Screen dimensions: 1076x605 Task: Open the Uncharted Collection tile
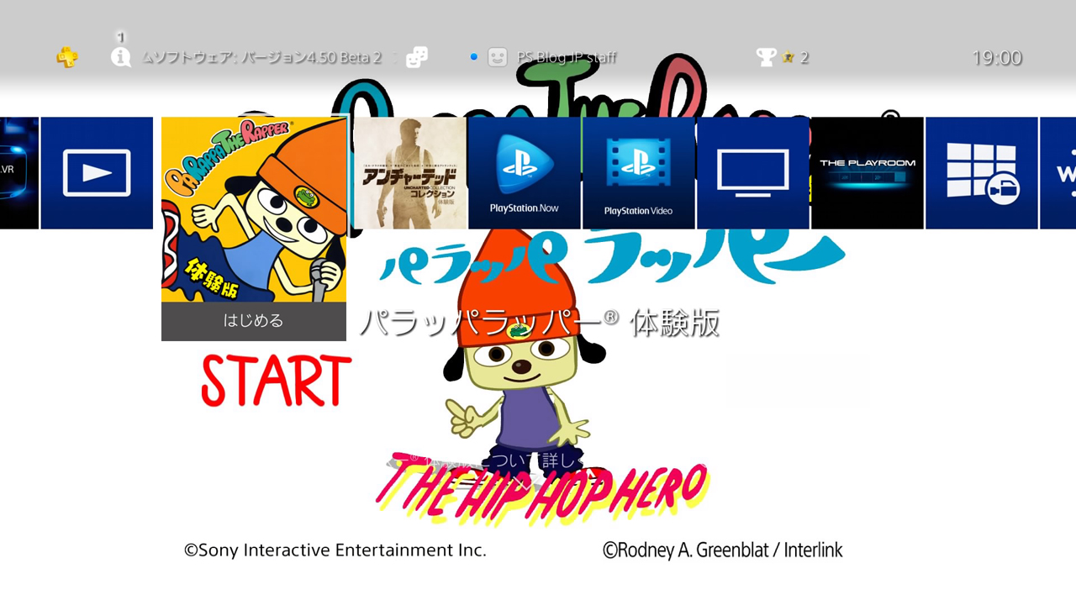[x=409, y=172]
